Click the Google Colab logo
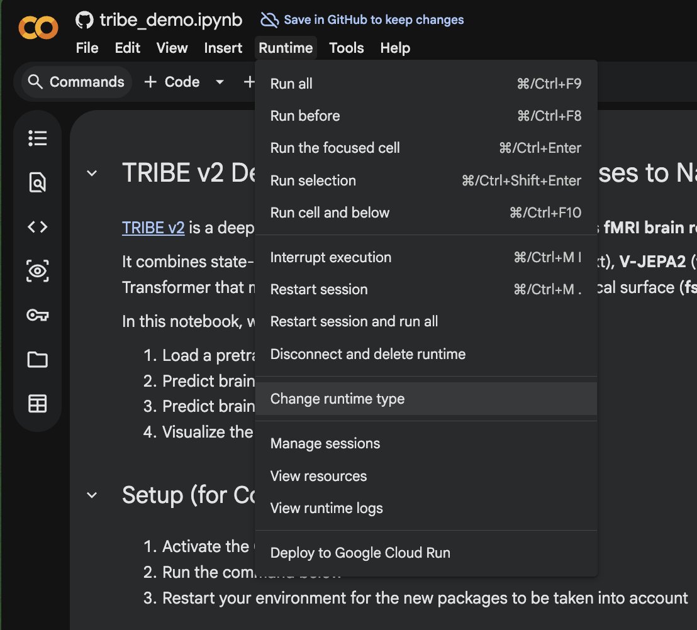Viewport: 697px width, 630px height. pyautogui.click(x=38, y=27)
